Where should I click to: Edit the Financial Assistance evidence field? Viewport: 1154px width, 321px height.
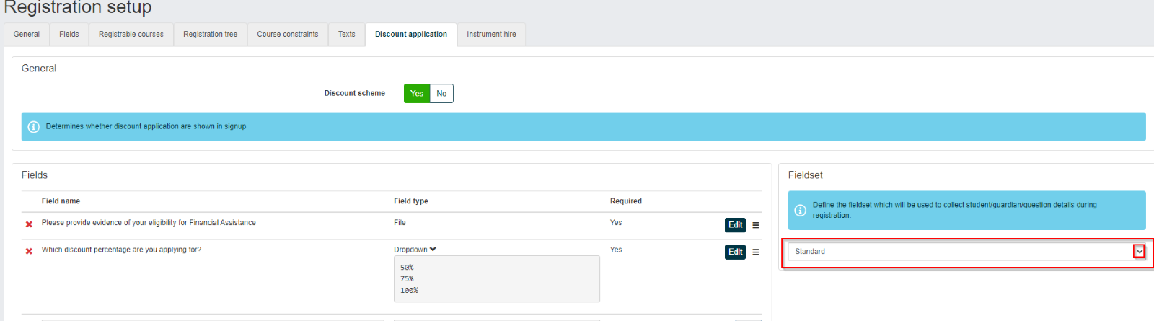pos(735,225)
